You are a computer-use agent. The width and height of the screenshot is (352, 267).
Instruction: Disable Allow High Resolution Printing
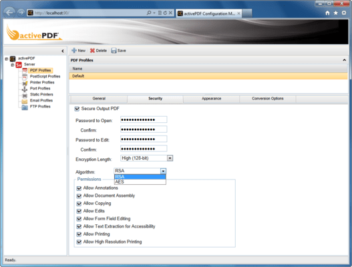point(79,242)
